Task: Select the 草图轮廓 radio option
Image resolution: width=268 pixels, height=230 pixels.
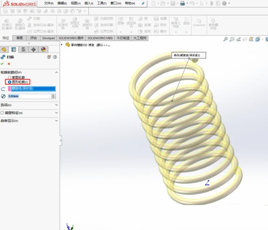Action: tap(9, 78)
